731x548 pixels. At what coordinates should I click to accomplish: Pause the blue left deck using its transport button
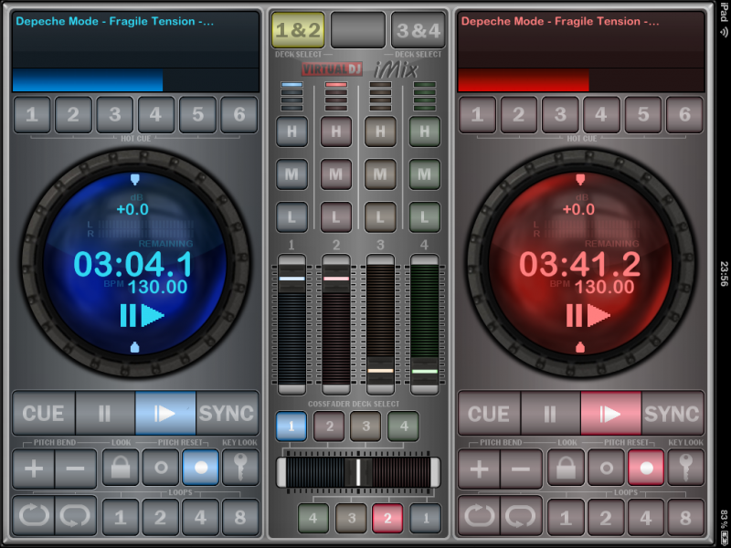[x=105, y=414]
